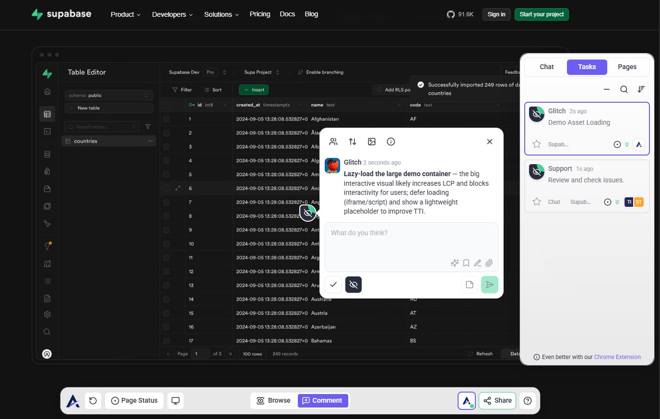Click the AI sparkle icon in the comment box
The height and width of the screenshot is (419, 660).
coord(455,263)
